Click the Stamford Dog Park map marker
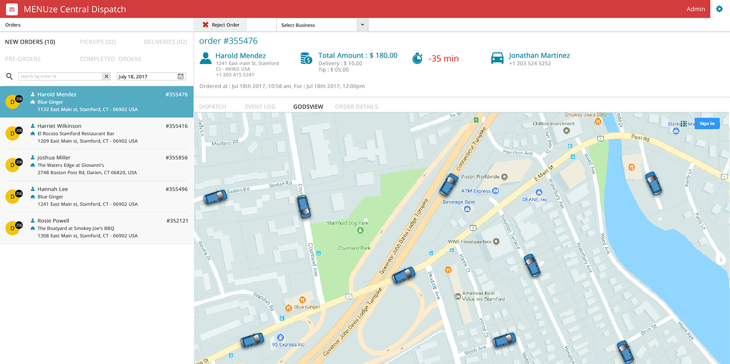The width and height of the screenshot is (730, 364). tap(360, 230)
